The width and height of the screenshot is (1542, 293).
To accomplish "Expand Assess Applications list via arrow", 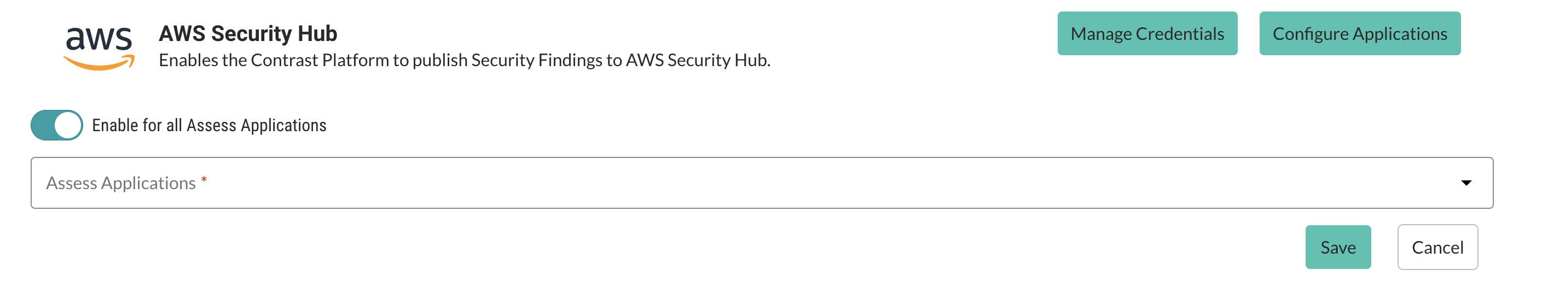I will pyautogui.click(x=1465, y=183).
